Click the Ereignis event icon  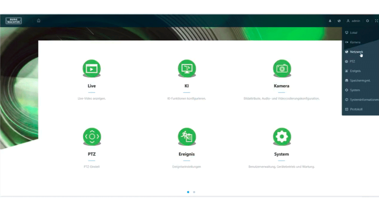pyautogui.click(x=187, y=136)
